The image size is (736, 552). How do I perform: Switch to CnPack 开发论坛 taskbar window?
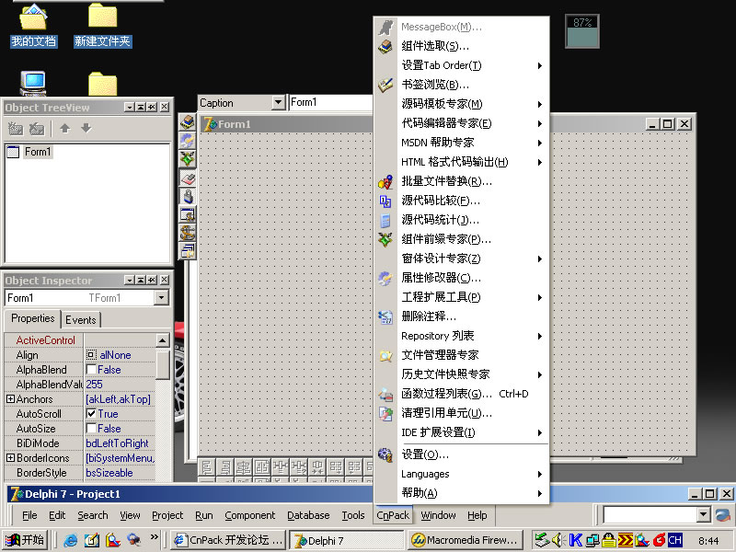tap(227, 540)
